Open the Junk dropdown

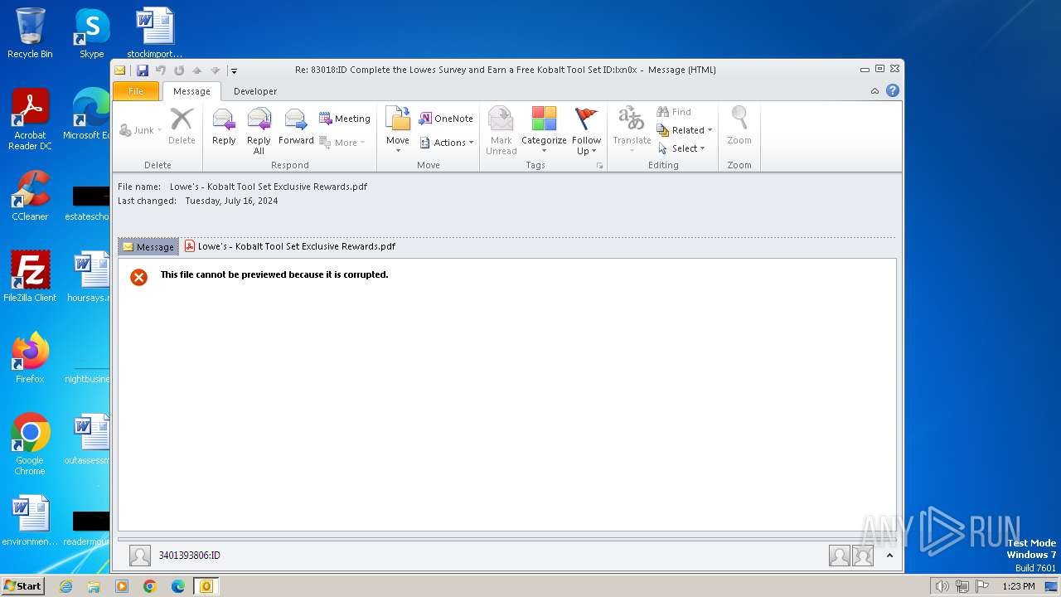pos(141,130)
